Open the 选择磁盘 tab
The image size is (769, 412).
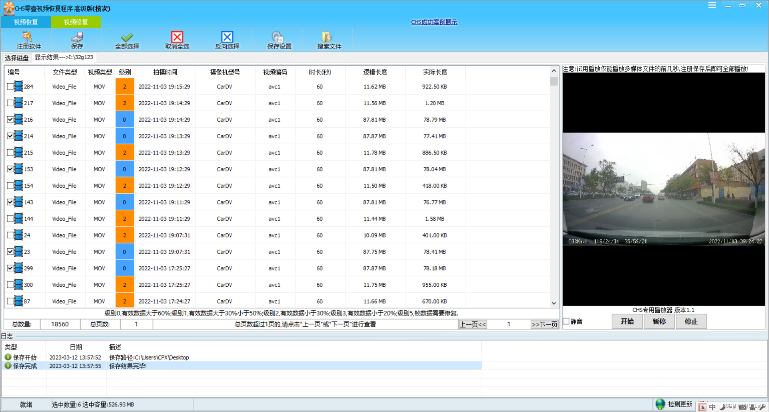point(16,58)
